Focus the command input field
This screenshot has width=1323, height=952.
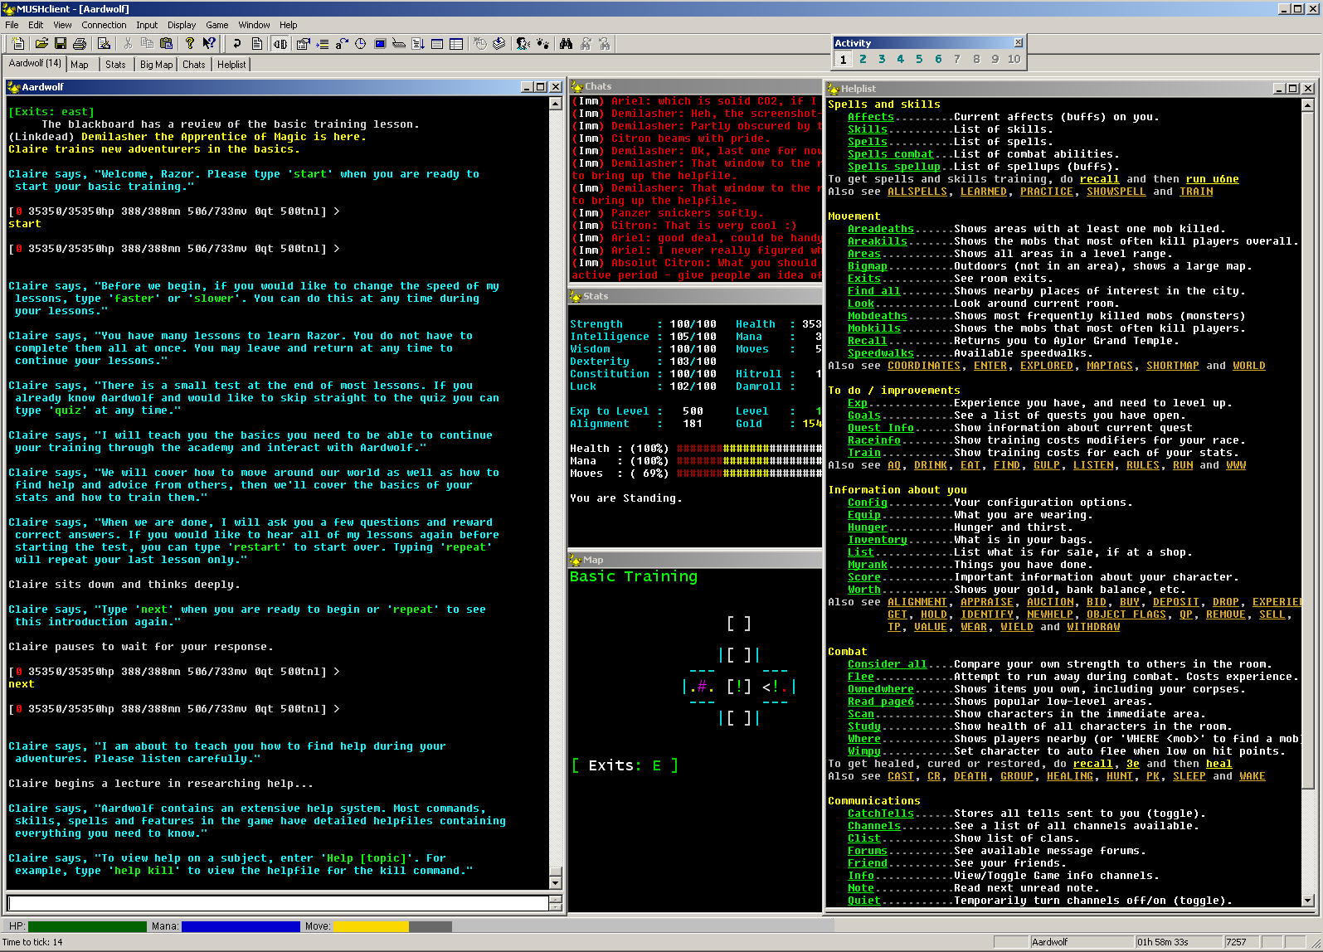click(x=279, y=903)
